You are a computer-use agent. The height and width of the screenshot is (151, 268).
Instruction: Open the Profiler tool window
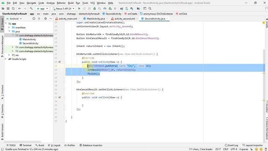70,145
